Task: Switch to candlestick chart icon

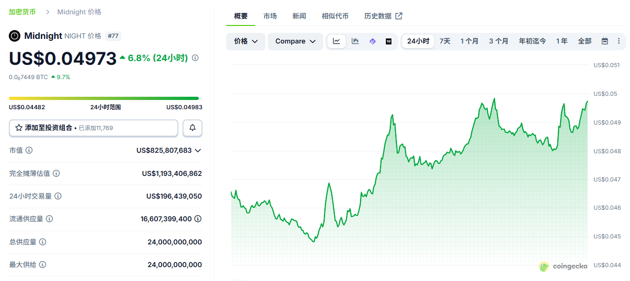Action: click(x=355, y=41)
